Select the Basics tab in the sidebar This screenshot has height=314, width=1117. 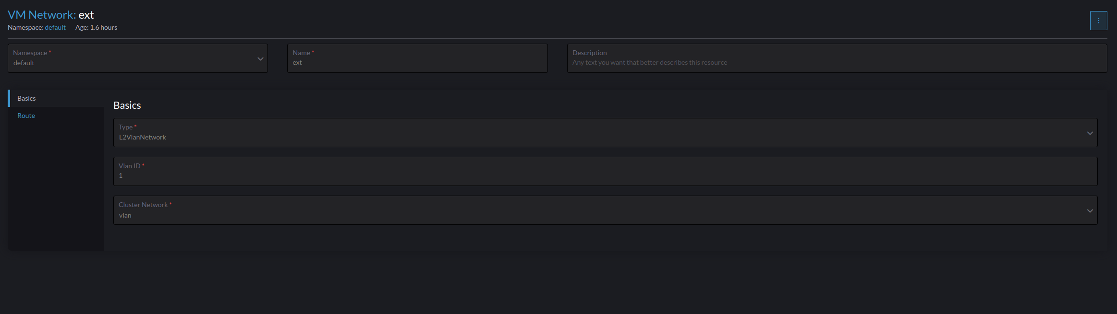click(26, 98)
